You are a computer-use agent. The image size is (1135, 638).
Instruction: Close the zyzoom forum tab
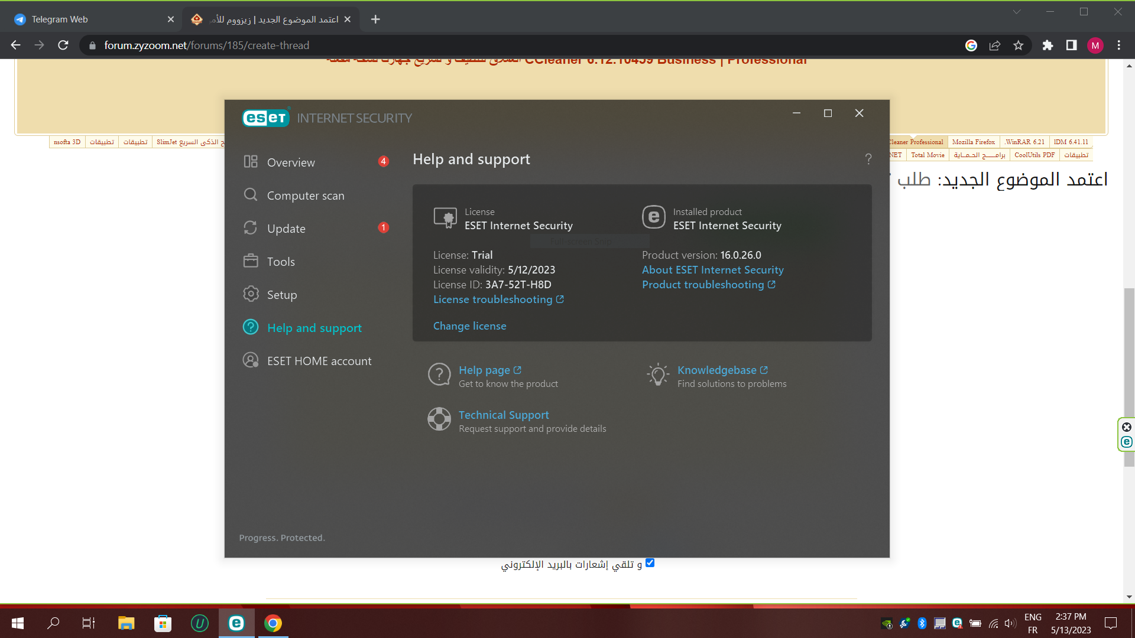point(348,19)
